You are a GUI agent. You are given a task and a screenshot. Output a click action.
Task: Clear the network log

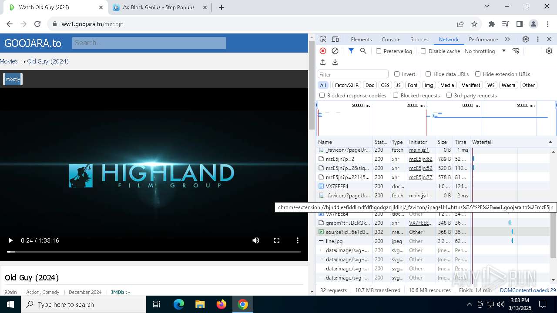[x=335, y=51]
